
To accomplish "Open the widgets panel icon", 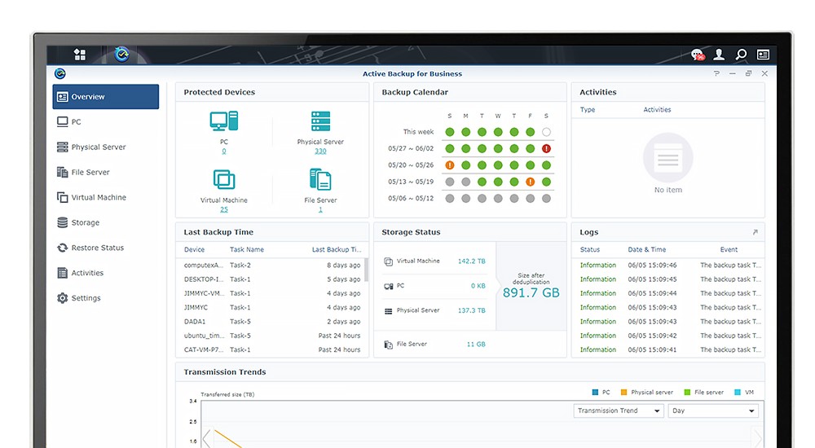I will tap(763, 55).
